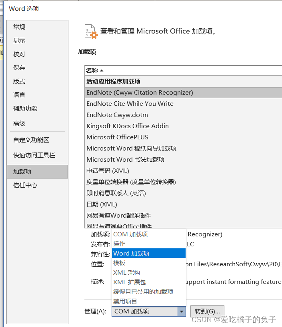Choose XML 架构 option
The height and width of the screenshot is (327, 282).
point(149,273)
